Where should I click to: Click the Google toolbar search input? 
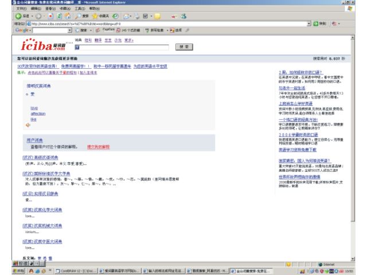(x=50, y=30)
